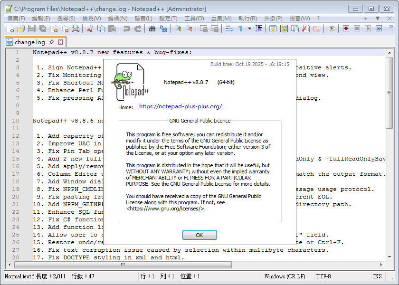Screen dimensions: 399x285
Task: Toggle synchronized vertical scrolling icon
Action: 204,28
